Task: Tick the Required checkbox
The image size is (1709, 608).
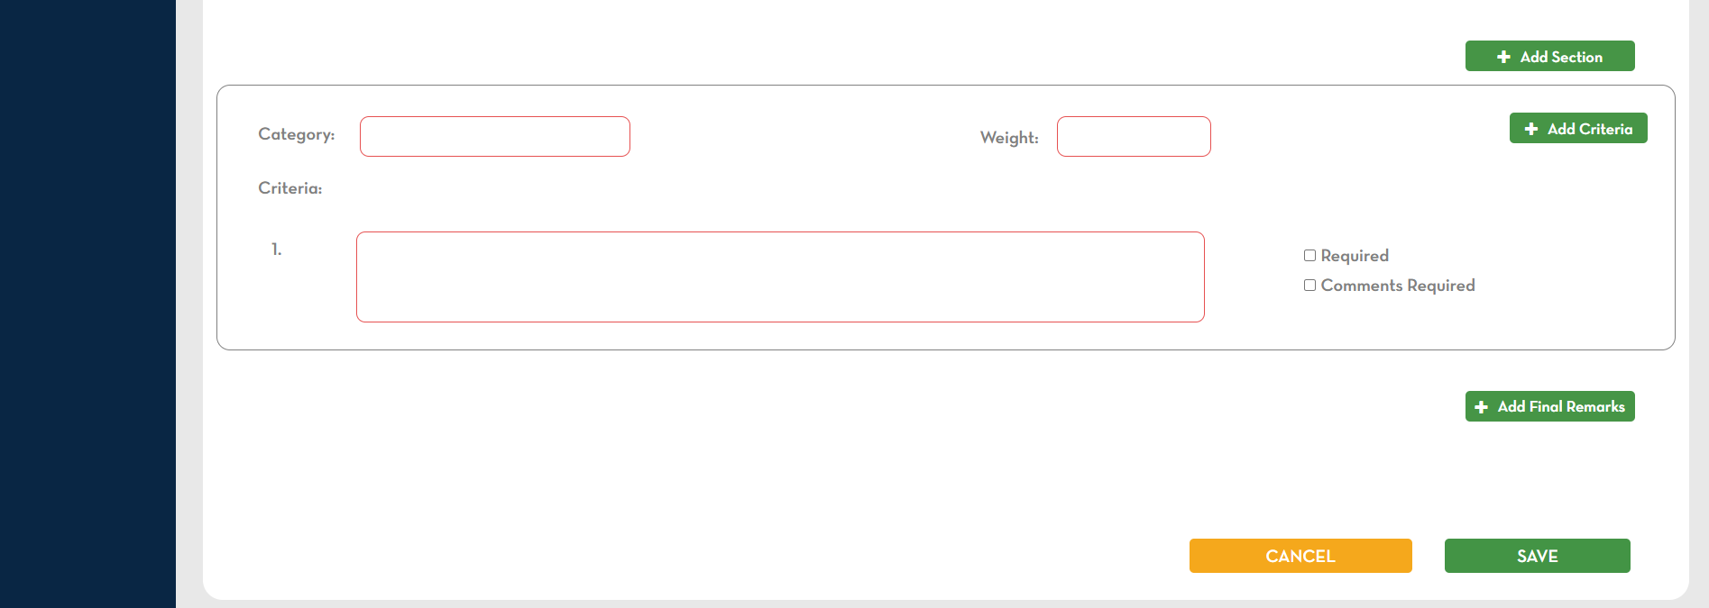Action: click(1309, 256)
